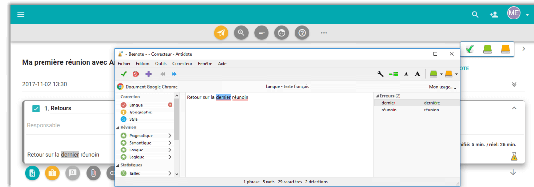Screen dimensions: 534x187
Task: Click the red ignore icon in Antidote toolbar
Action: click(136, 74)
